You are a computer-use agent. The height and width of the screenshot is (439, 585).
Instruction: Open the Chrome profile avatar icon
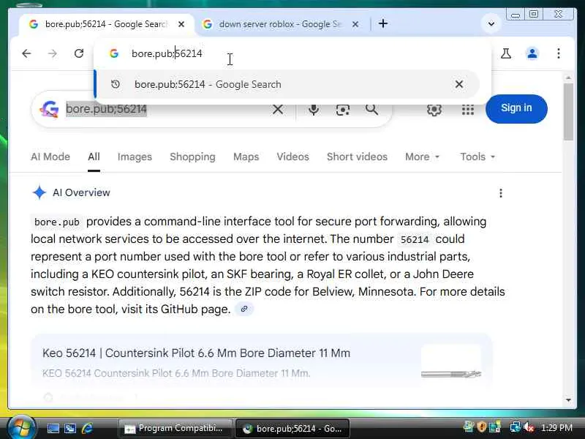pos(532,53)
